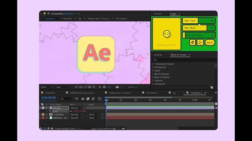Collapse the ae.png layer properties
The width and height of the screenshot is (252, 141).
40,108
